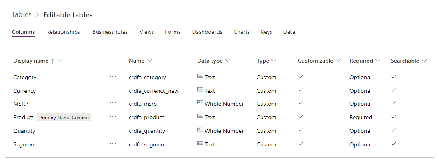
Task: Open the MSRP column
Action: coord(21,104)
